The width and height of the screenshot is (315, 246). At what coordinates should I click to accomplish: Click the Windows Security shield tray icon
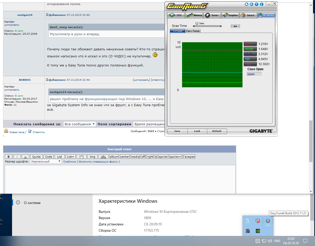point(258,221)
